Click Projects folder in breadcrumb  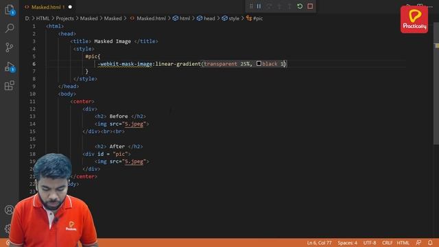click(x=64, y=19)
